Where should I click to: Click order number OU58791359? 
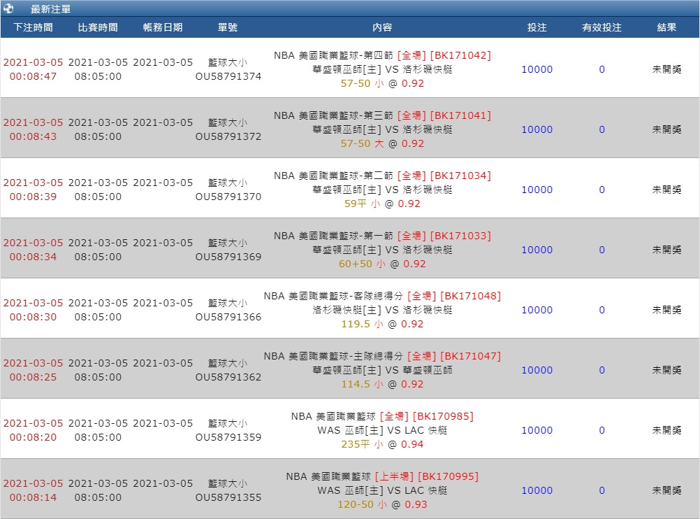228,437
